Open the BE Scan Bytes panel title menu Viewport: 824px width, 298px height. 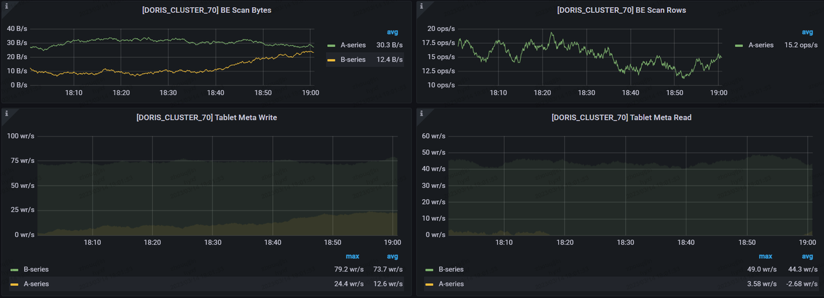click(x=205, y=10)
